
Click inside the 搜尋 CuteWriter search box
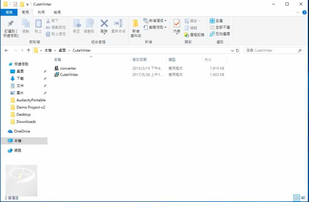[x=271, y=50]
